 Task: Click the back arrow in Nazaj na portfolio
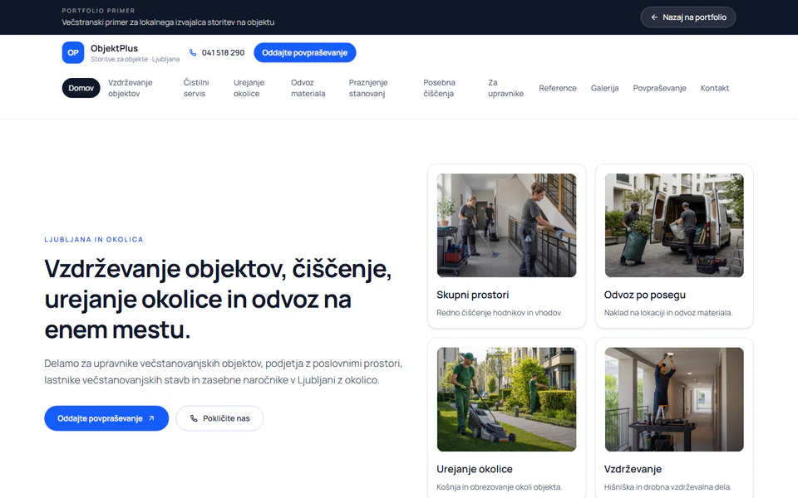654,17
